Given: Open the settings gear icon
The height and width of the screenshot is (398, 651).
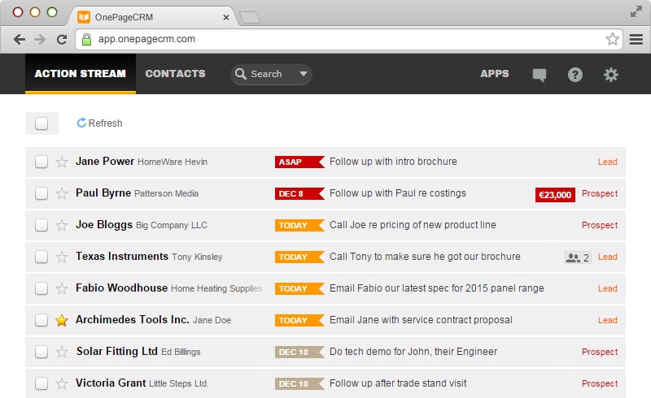Looking at the screenshot, I should pyautogui.click(x=611, y=75).
